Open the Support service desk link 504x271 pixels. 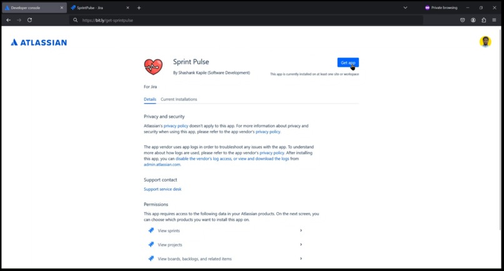pos(163,189)
